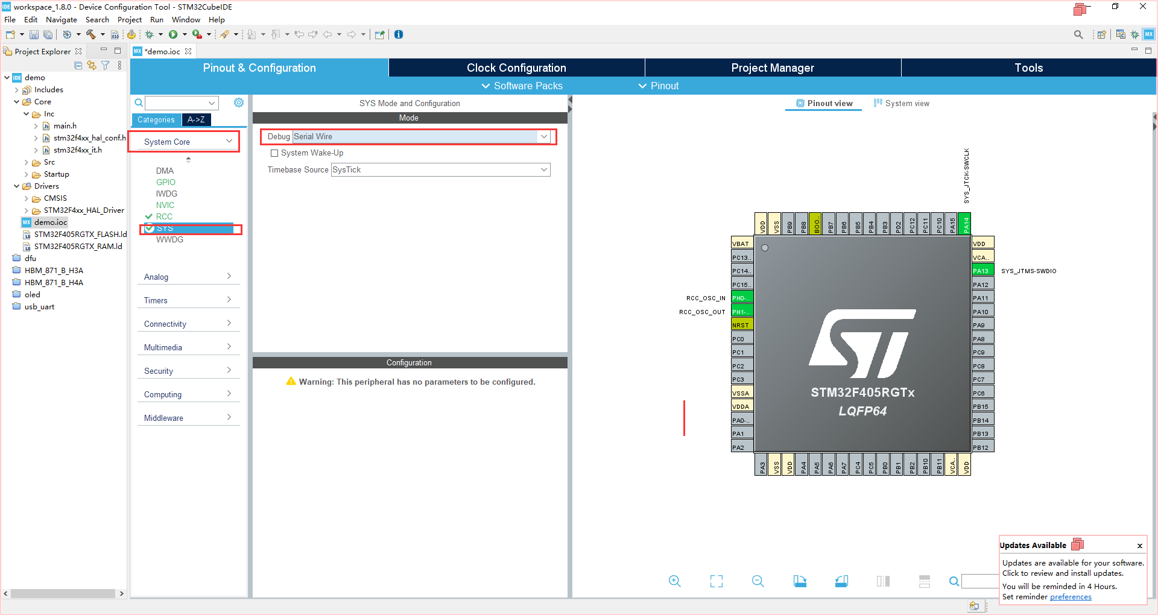Viewport: 1158px width, 615px height.
Task: Expand the Timers category
Action: (188, 300)
